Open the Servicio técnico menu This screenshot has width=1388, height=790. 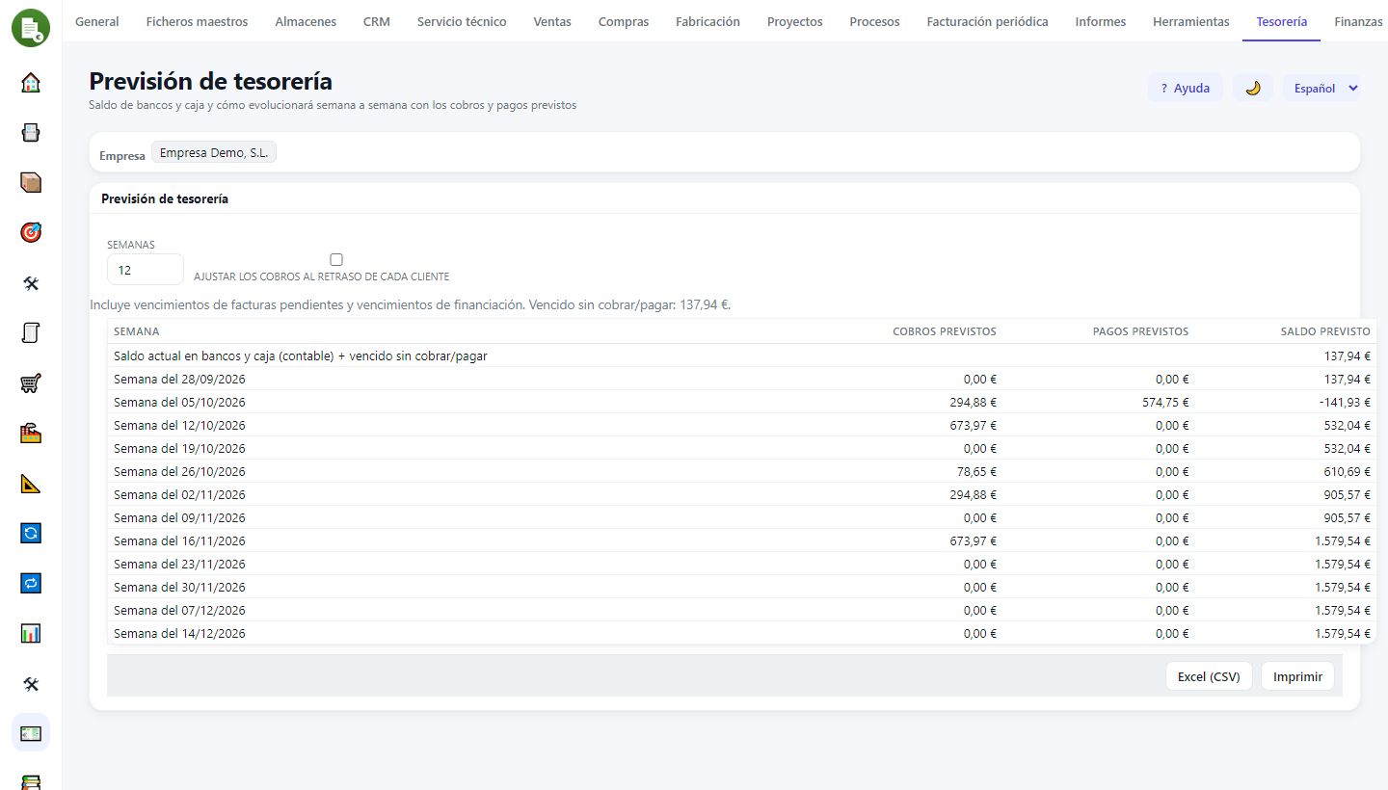tap(462, 21)
